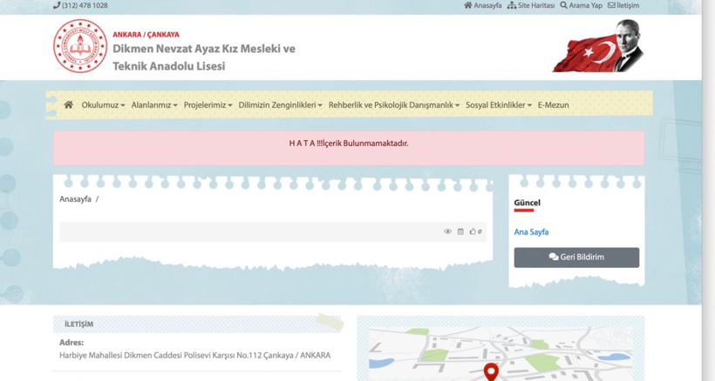Click the home icon in navigation bar

pyautogui.click(x=68, y=104)
